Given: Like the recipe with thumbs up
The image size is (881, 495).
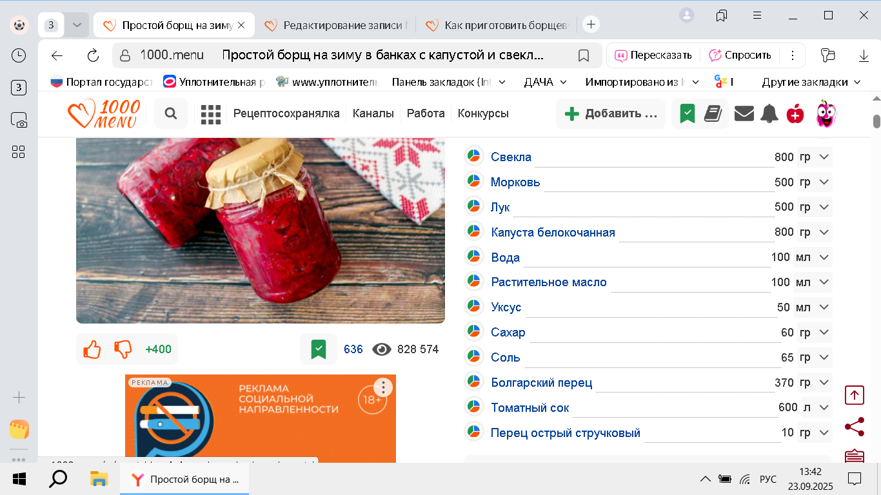Looking at the screenshot, I should [92, 349].
